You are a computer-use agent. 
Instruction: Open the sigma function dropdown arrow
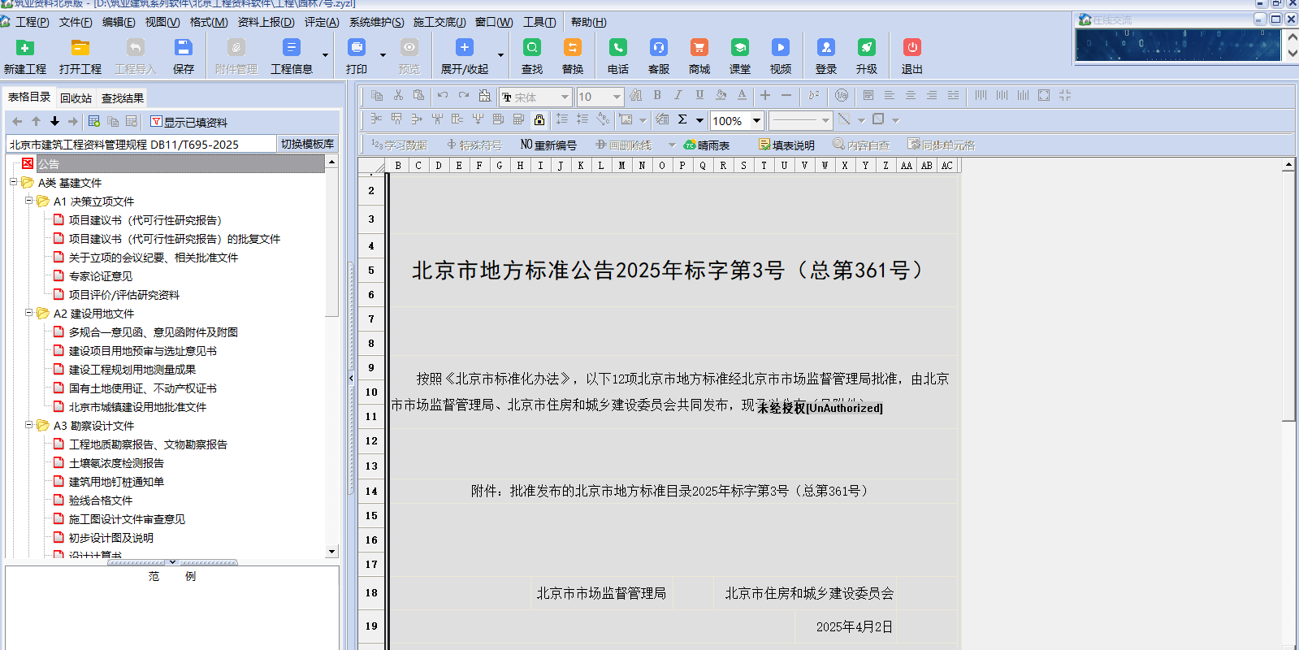(699, 121)
